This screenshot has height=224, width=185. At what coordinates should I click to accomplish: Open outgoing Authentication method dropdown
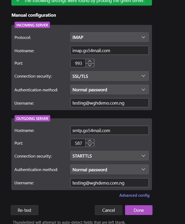coord(109,170)
